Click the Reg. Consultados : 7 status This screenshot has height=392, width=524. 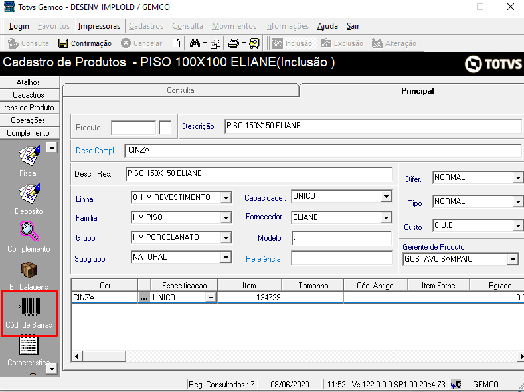pyautogui.click(x=222, y=385)
